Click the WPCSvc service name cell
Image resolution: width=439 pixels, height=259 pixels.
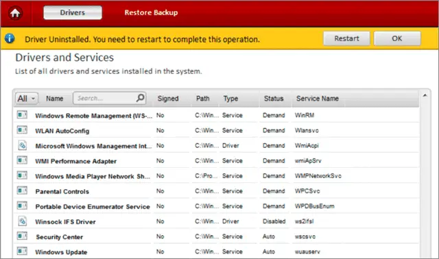click(307, 191)
